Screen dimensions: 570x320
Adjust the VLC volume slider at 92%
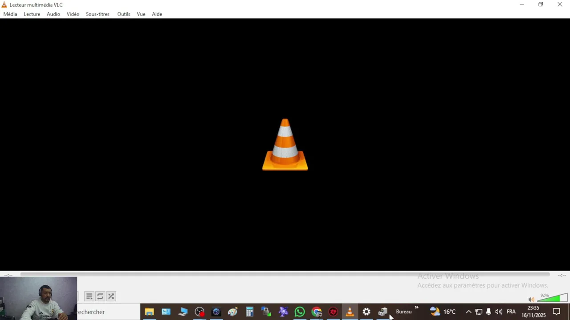tap(552, 298)
